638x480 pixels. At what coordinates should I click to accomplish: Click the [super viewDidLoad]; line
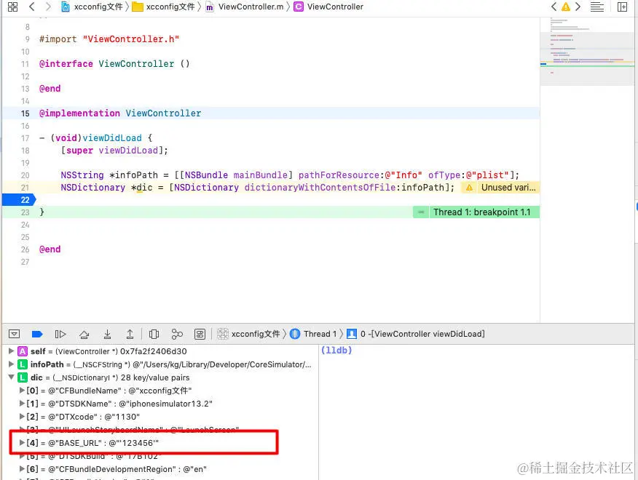tap(114, 151)
